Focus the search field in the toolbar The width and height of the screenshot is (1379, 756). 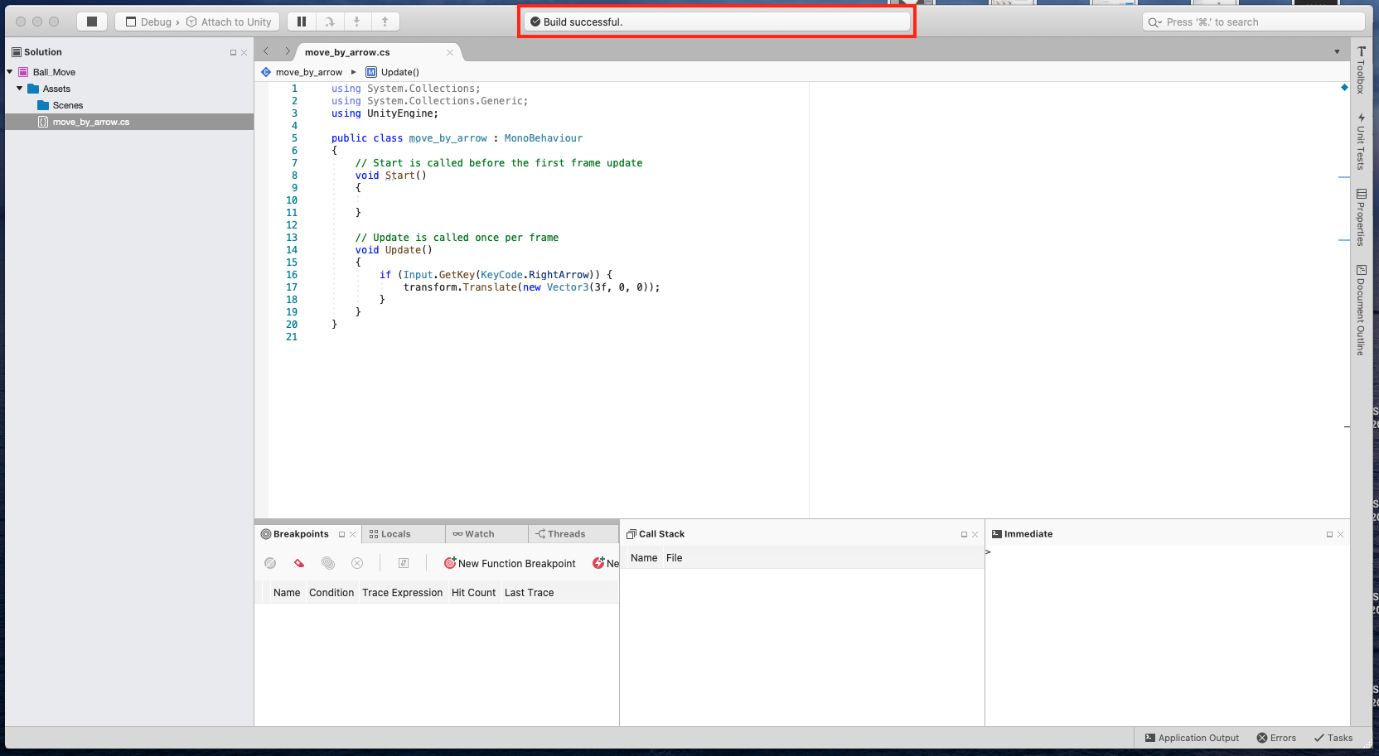[1253, 22]
